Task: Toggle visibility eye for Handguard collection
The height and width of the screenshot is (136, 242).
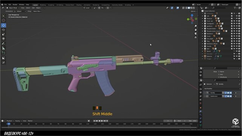Action: (237, 23)
